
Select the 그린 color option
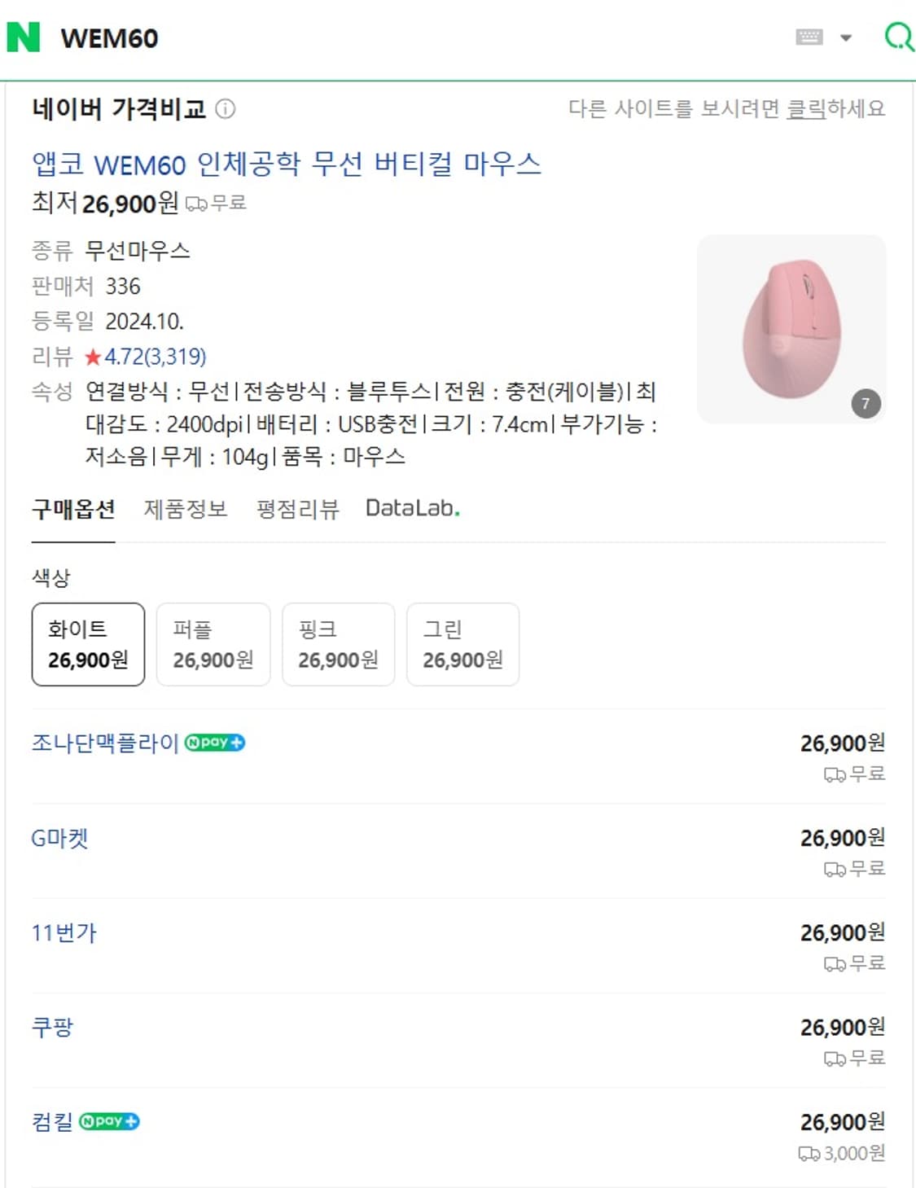[463, 644]
